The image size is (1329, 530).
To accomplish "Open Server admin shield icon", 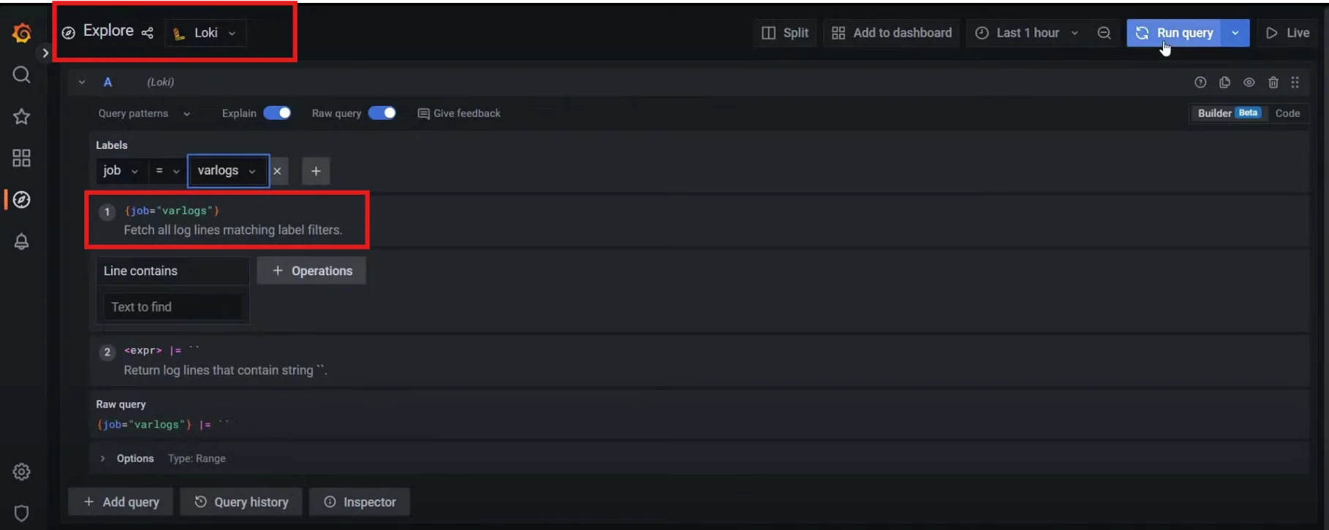I will (22, 513).
